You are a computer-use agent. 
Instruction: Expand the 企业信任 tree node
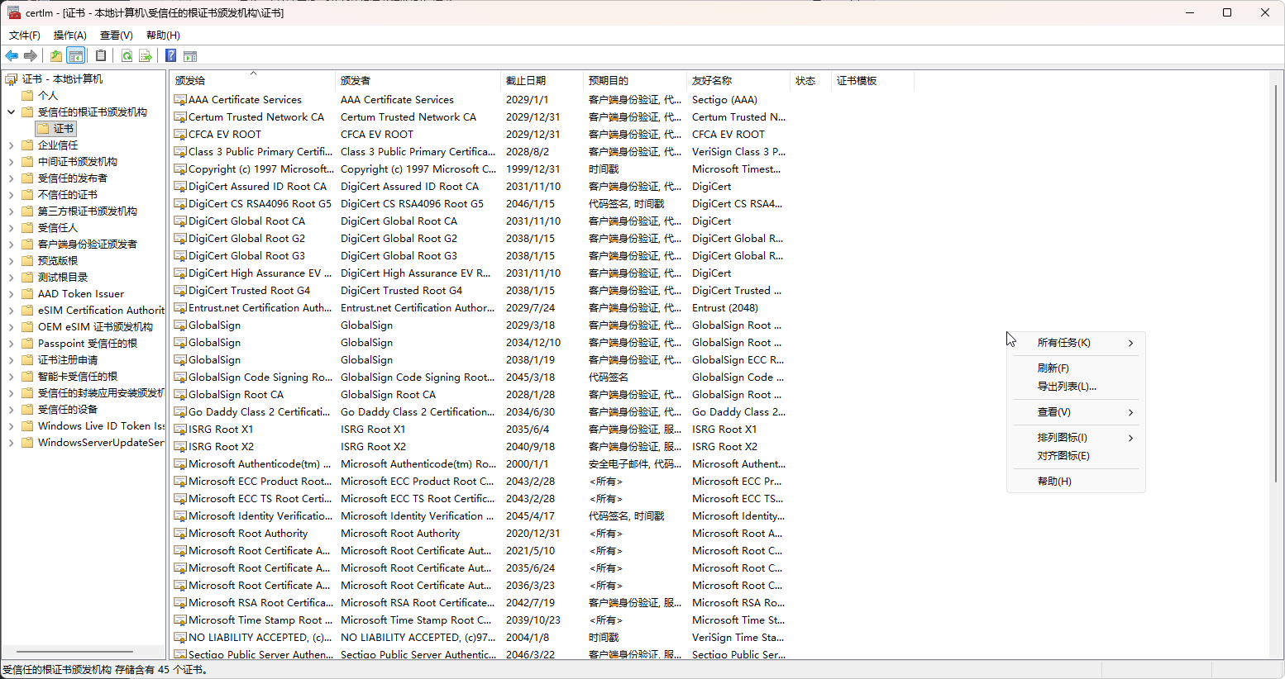click(x=12, y=145)
